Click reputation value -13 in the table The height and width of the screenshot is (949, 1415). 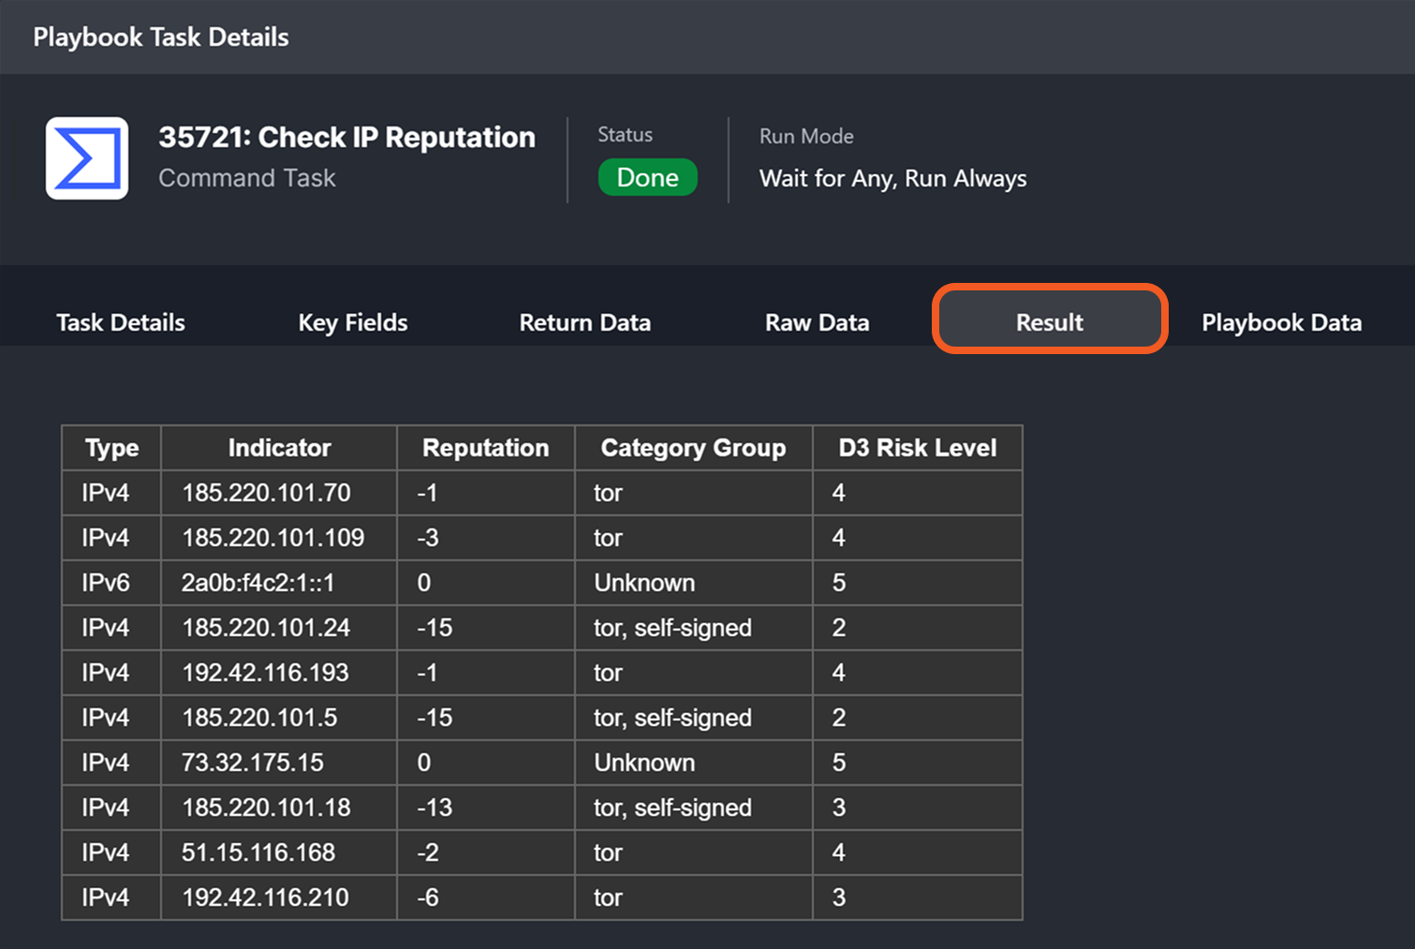coord(435,808)
